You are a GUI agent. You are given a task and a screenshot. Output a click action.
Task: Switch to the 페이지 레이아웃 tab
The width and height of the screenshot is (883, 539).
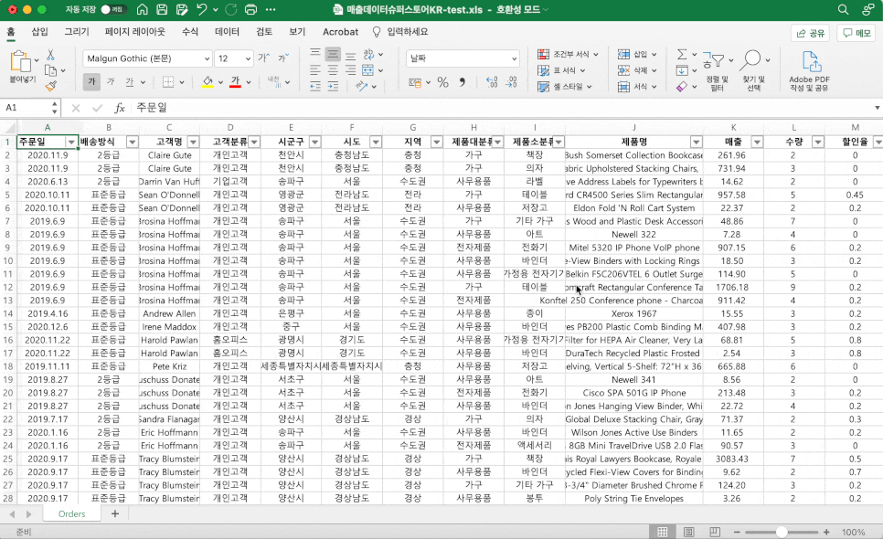135,32
